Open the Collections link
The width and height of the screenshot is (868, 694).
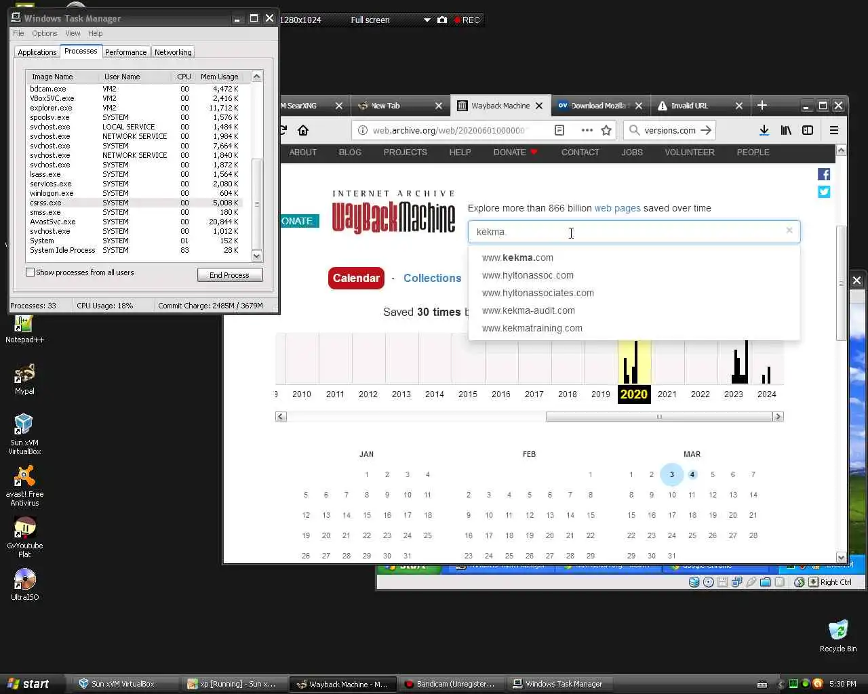click(432, 279)
